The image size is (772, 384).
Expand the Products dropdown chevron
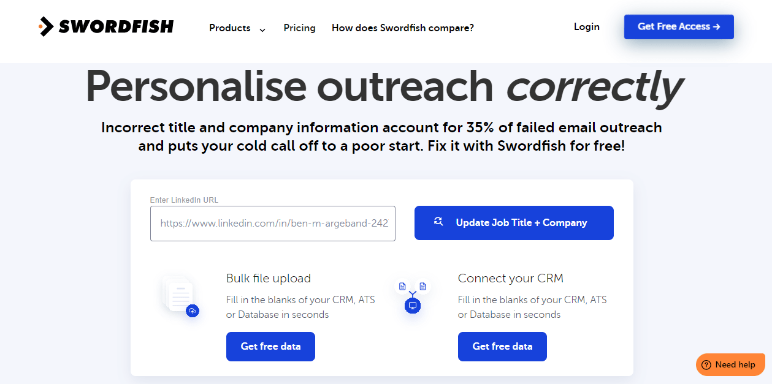(262, 29)
